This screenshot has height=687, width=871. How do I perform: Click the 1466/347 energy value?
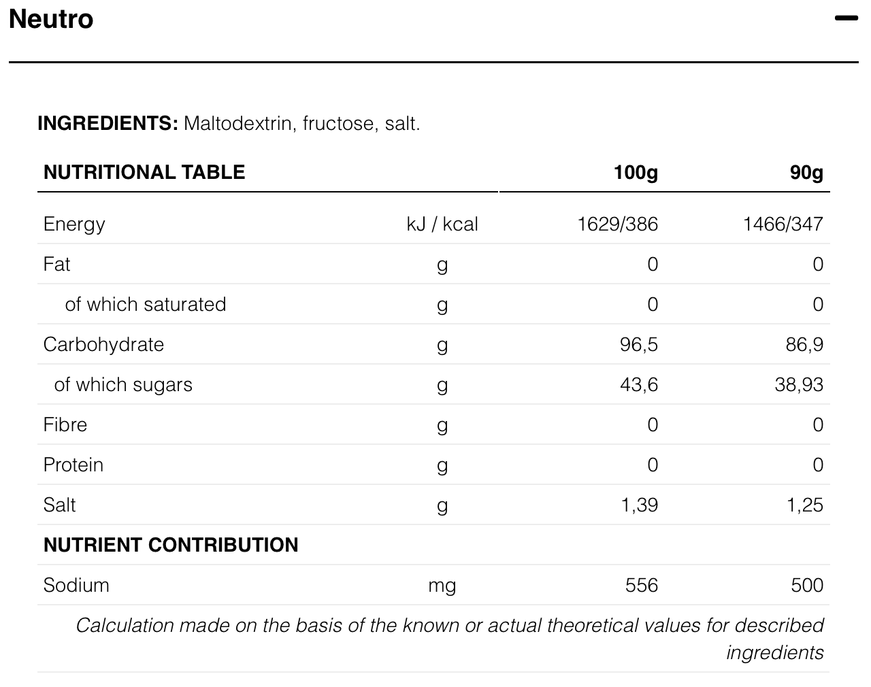click(x=783, y=224)
